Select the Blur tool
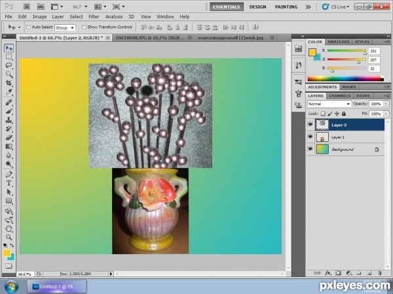The height and width of the screenshot is (294, 393). point(9,155)
